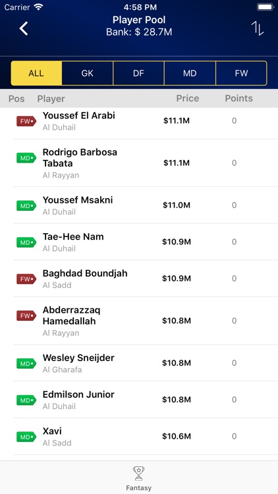278x494 pixels.
Task: Tap the Price column header
Action: pos(188,98)
